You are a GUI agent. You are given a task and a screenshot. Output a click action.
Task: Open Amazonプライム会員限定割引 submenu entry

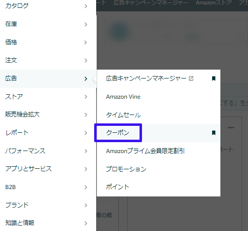(x=145, y=151)
